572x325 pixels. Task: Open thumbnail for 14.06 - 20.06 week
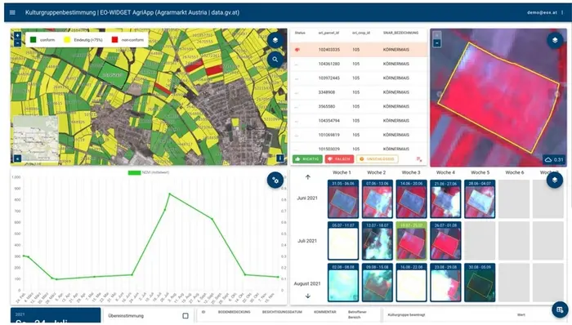[411, 199]
